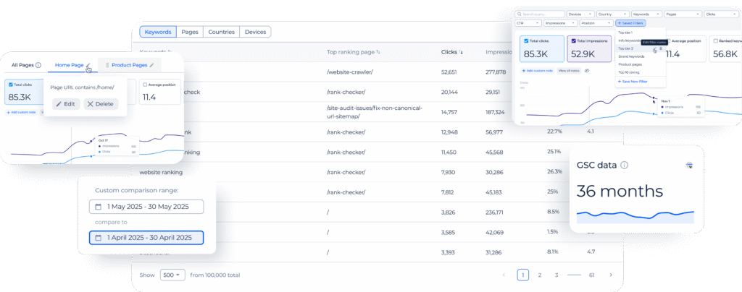This screenshot has height=292, width=742.
Task: Grab the drag handle on Product Pages tab
Action: pos(107,65)
